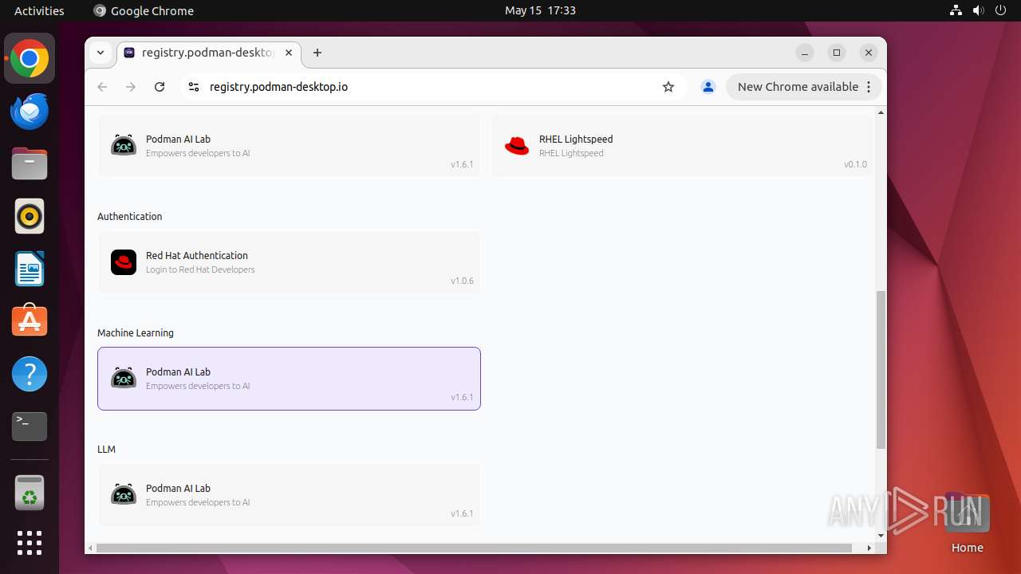The image size is (1021, 574).
Task: Click 'Empowers developers to AI' under LLM
Action: point(198,502)
